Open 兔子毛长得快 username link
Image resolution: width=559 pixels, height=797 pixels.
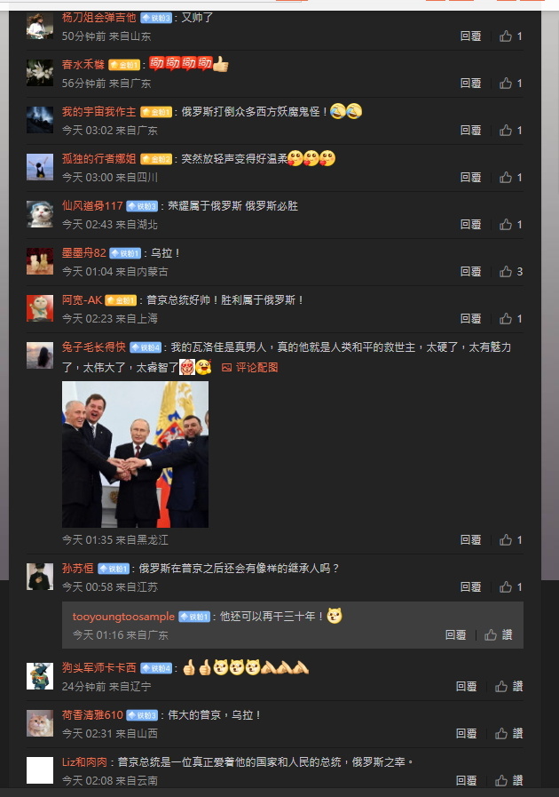94,347
